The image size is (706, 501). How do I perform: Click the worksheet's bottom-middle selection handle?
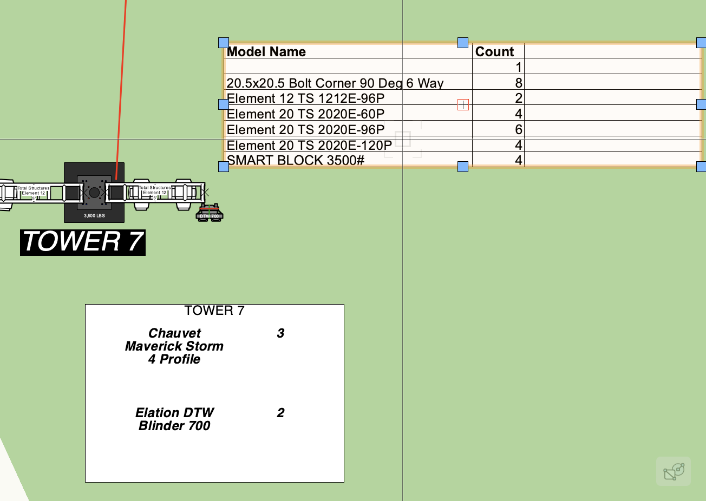tap(463, 166)
